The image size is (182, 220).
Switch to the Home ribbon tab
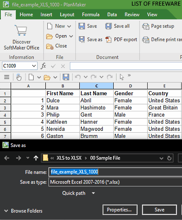[x=26, y=15]
